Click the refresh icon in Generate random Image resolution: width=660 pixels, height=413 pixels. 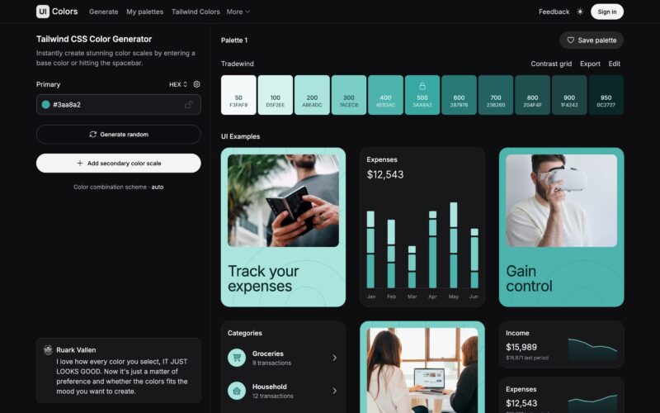click(93, 135)
